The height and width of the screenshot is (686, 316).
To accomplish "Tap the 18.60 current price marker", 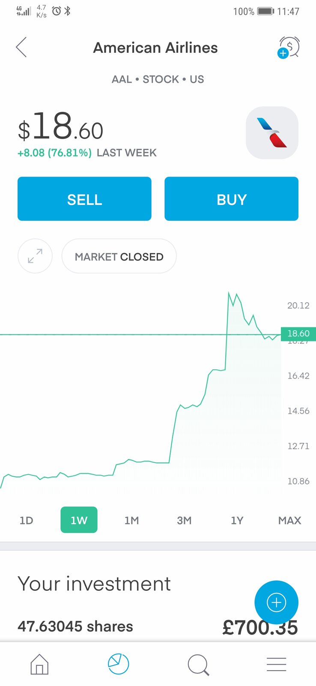I will click(298, 334).
